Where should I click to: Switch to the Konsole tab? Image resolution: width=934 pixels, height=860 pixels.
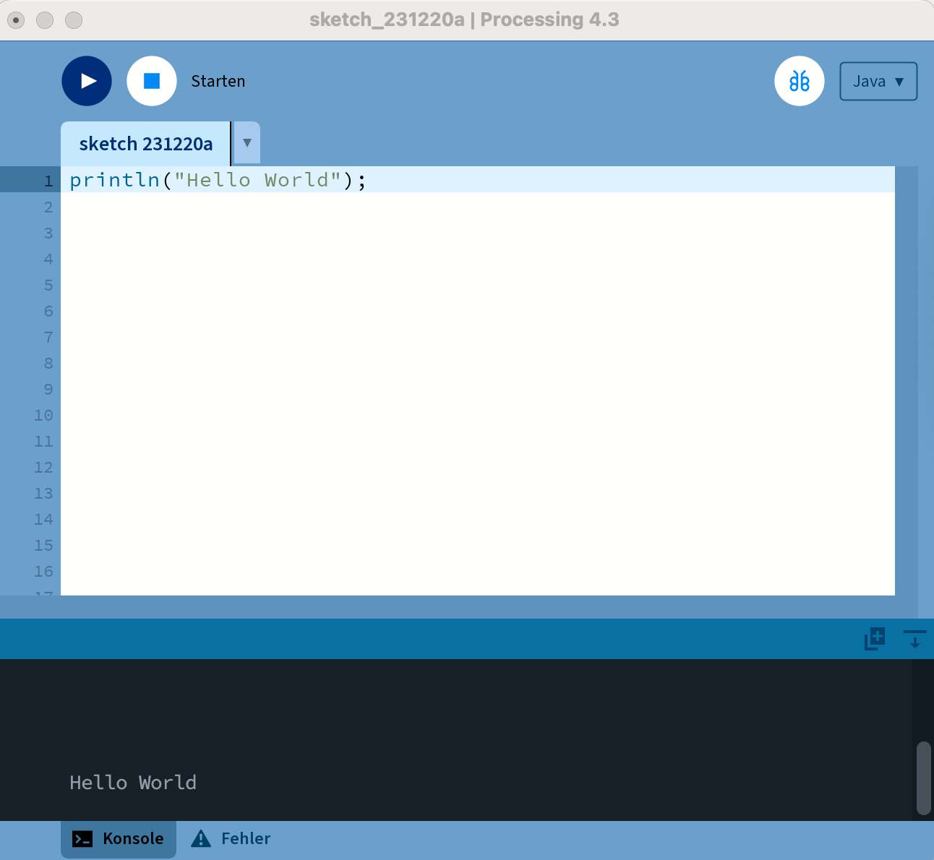[x=119, y=839]
